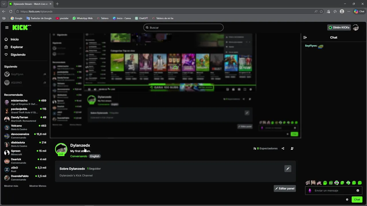Go back in the browser

(4, 11)
